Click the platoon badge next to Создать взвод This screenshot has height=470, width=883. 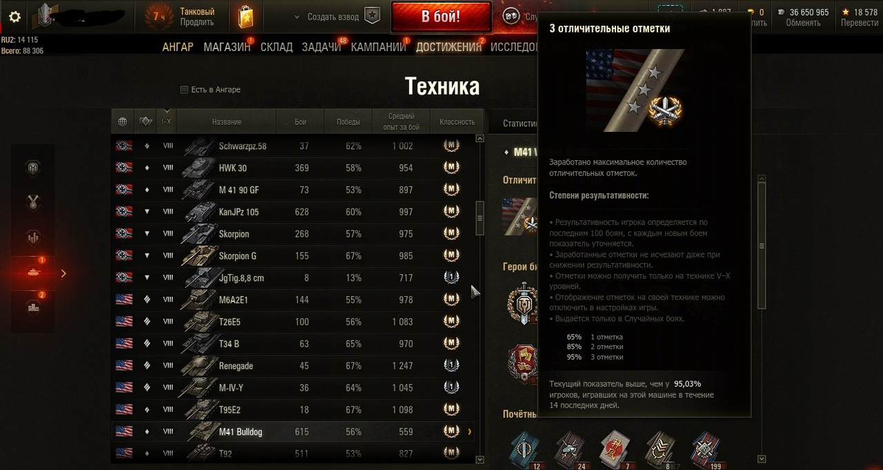(x=373, y=17)
